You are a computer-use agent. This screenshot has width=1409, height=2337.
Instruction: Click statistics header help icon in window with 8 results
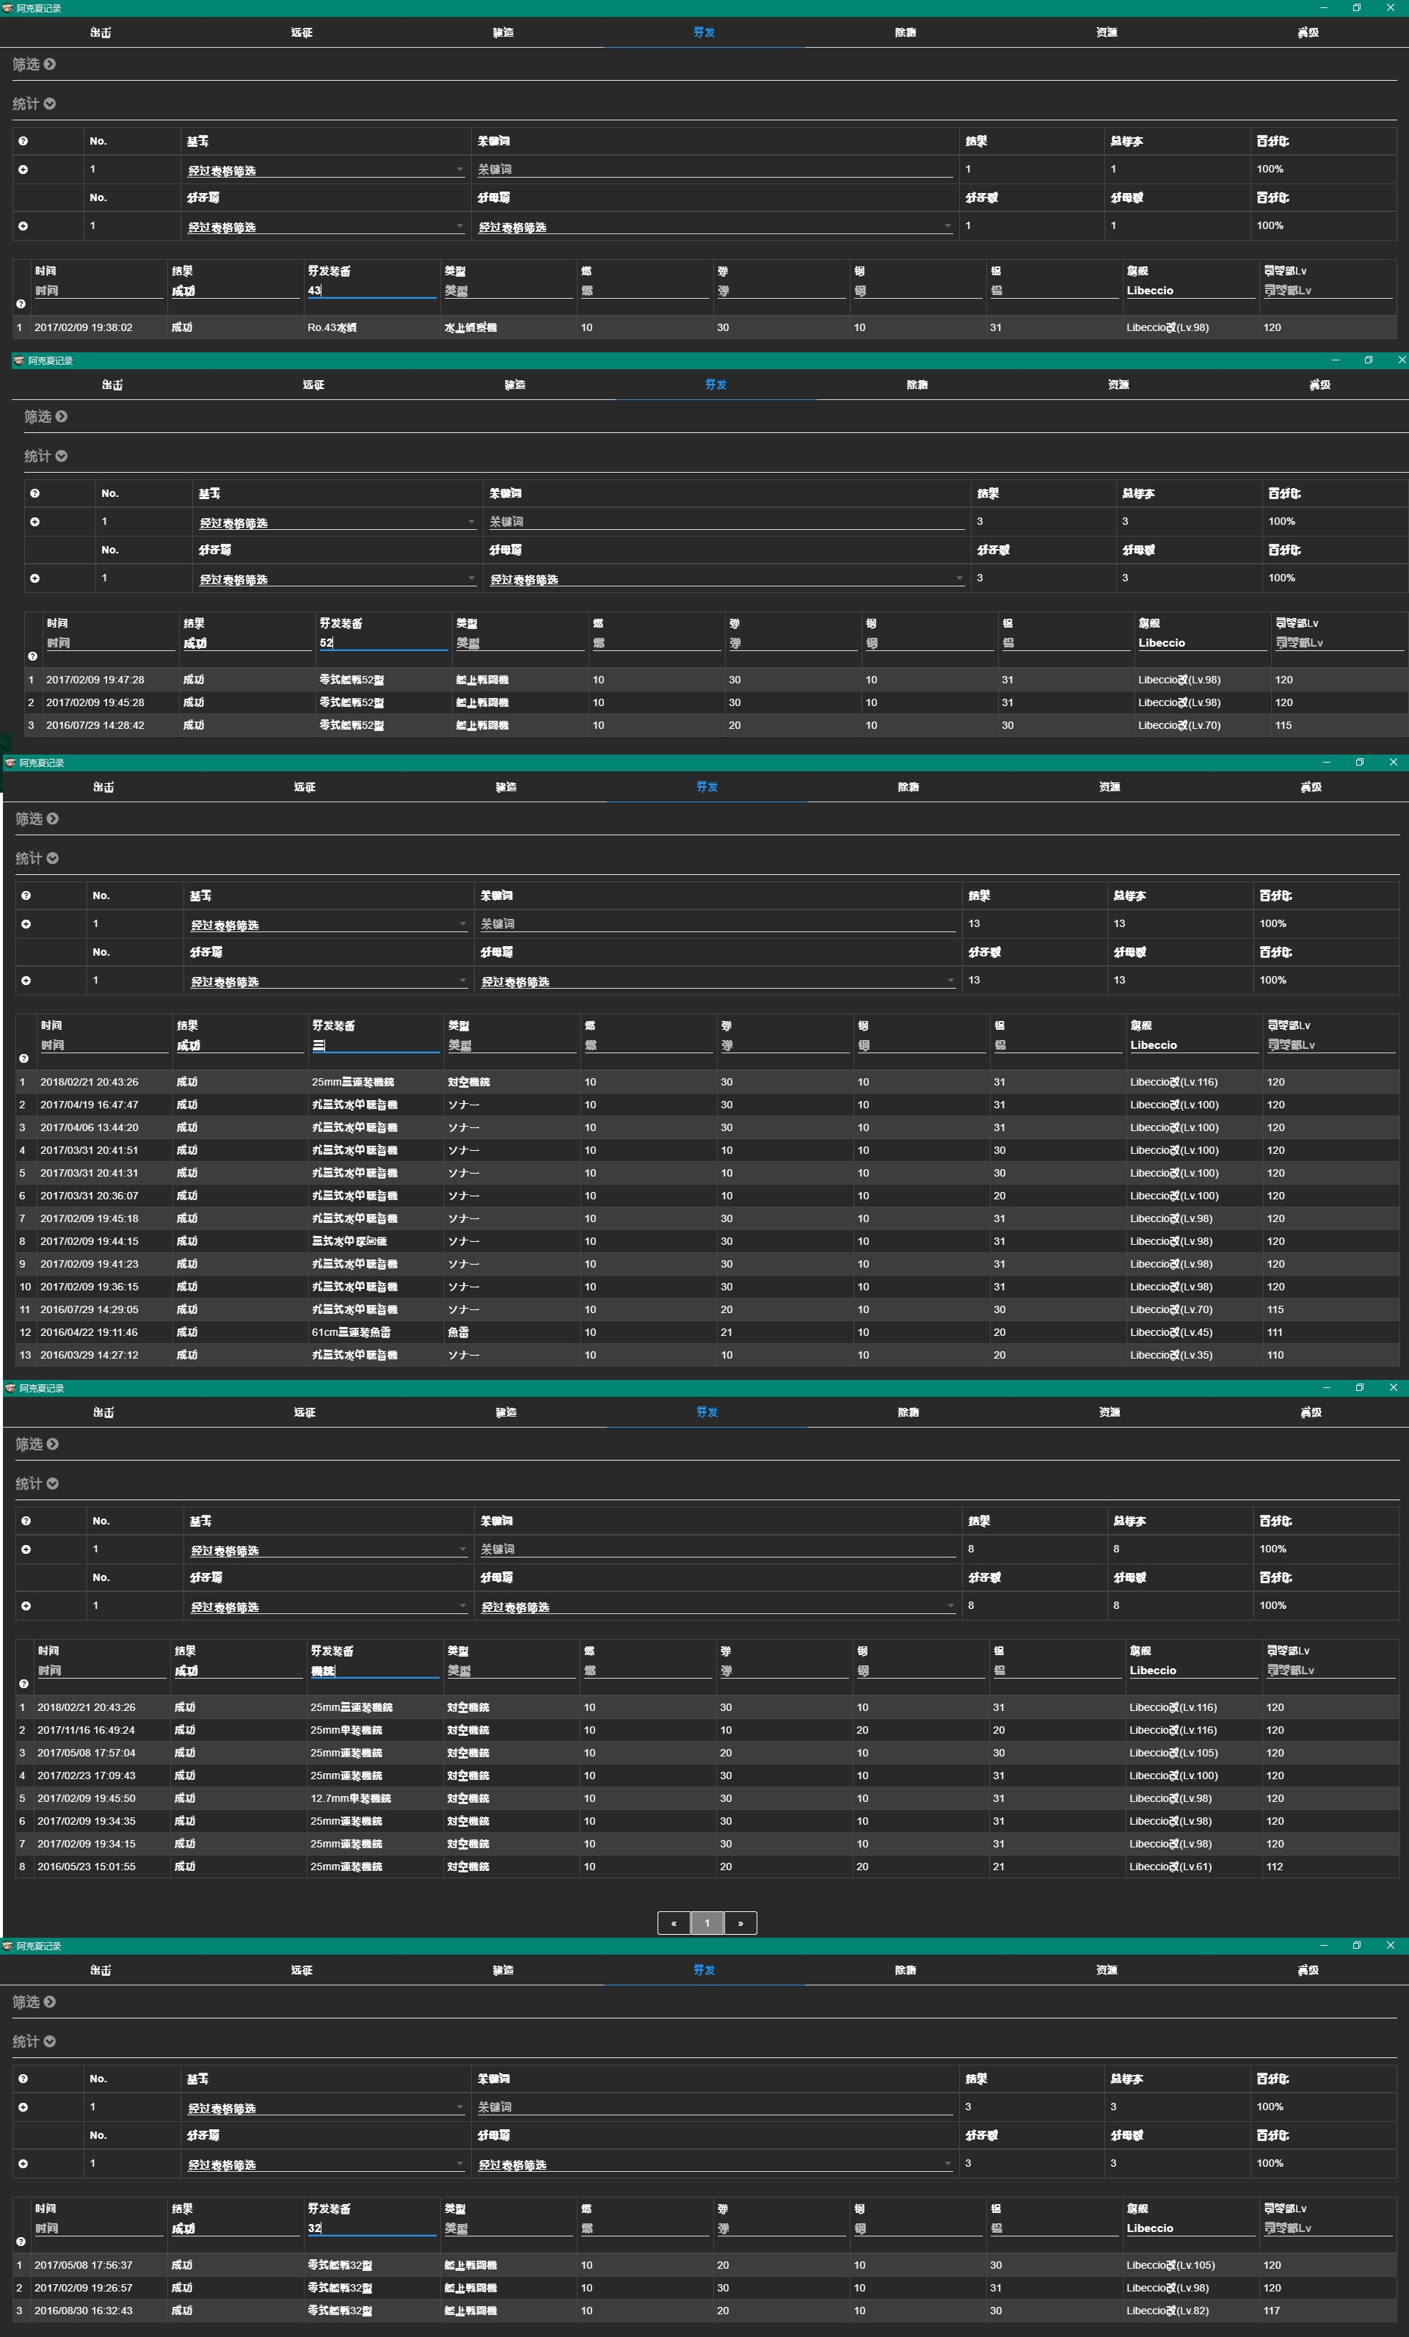click(26, 1520)
